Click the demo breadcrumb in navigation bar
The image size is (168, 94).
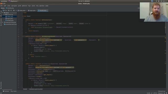[x=3, y=8]
